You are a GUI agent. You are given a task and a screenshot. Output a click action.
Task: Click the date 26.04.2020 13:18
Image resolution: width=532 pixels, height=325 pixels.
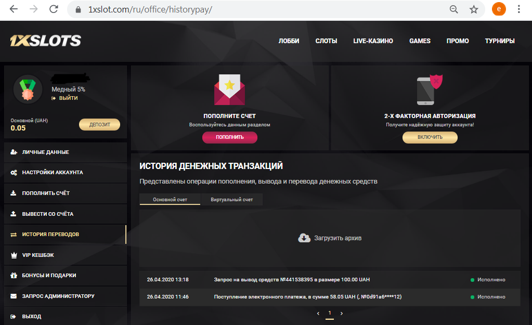tap(167, 280)
